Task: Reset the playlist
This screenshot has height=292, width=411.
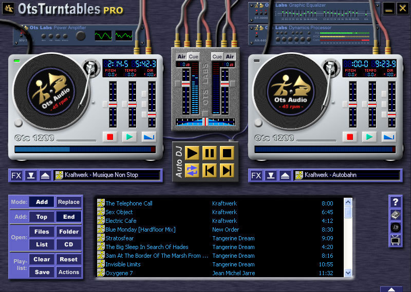Action: 69,259
